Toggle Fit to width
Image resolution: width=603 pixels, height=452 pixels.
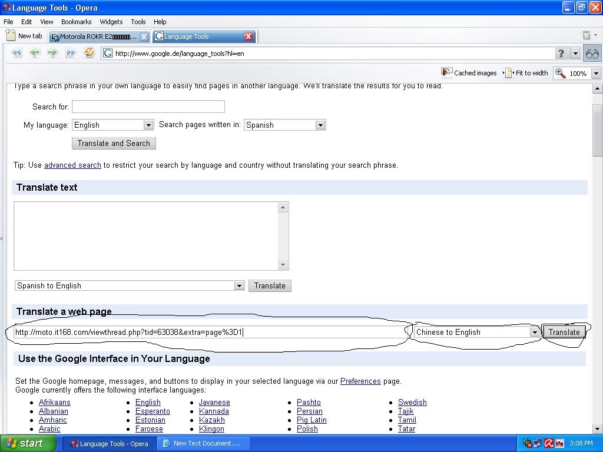pos(526,72)
